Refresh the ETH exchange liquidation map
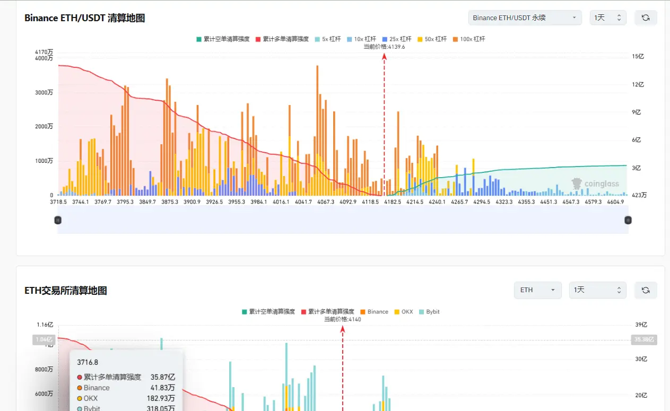 pos(645,290)
